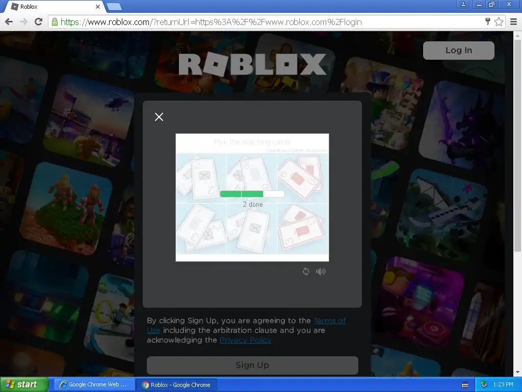The image size is (522, 392).
Task: Close the Roblox tab
Action: (x=98, y=7)
